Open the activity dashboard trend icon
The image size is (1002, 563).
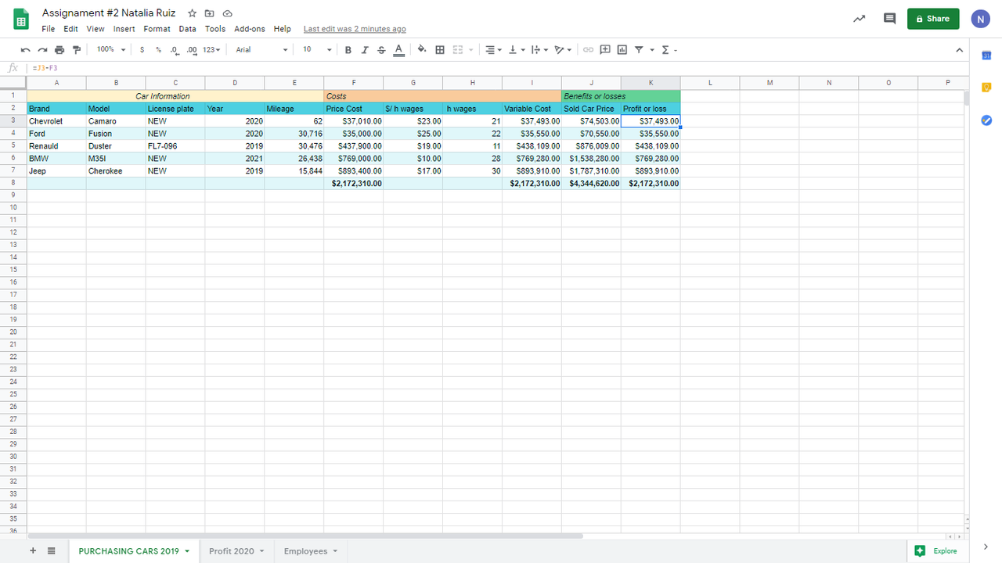tap(859, 19)
